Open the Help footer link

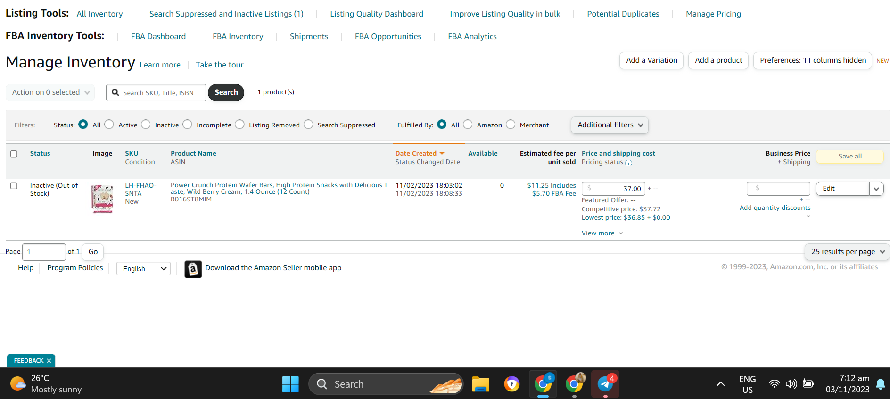point(26,268)
